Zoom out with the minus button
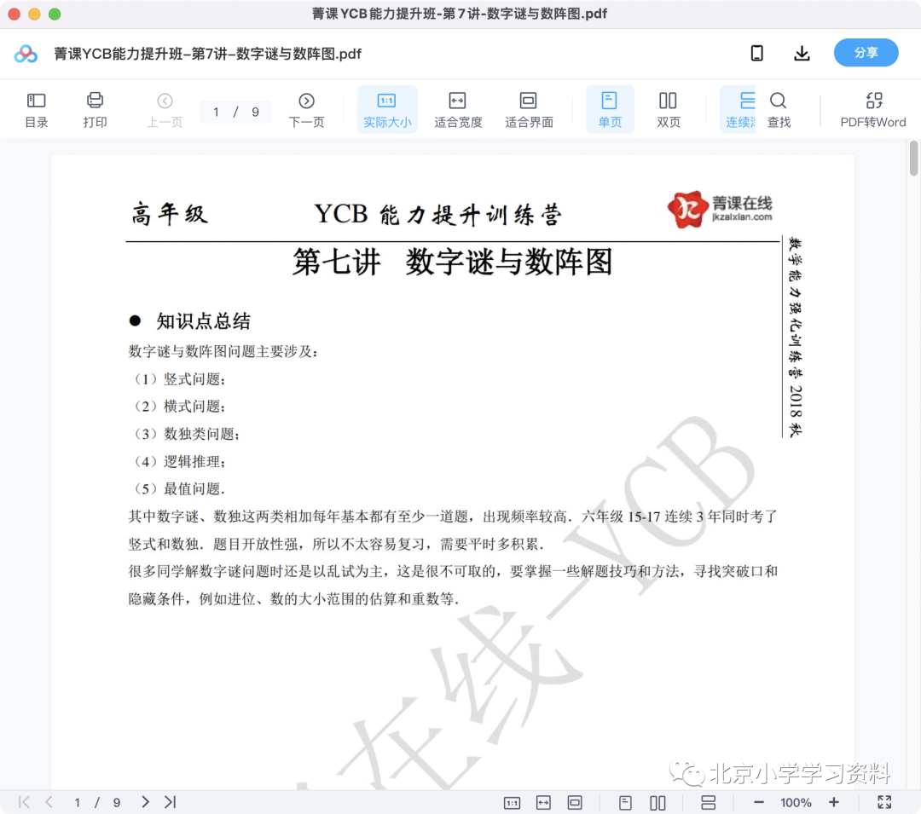Screen dimensions: 921x814 (758, 802)
